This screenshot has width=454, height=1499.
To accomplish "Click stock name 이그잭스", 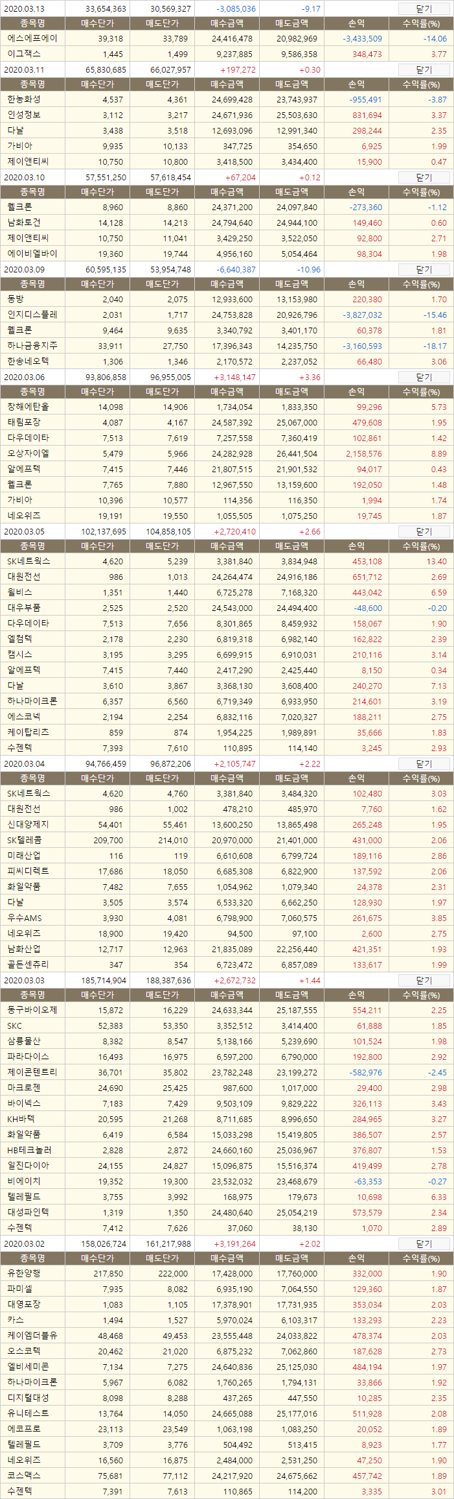I will point(24,54).
